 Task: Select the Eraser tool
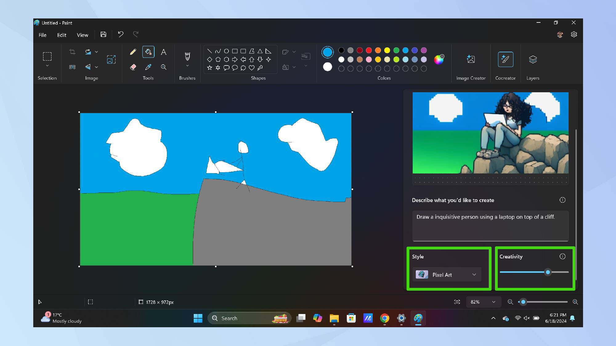click(x=133, y=67)
